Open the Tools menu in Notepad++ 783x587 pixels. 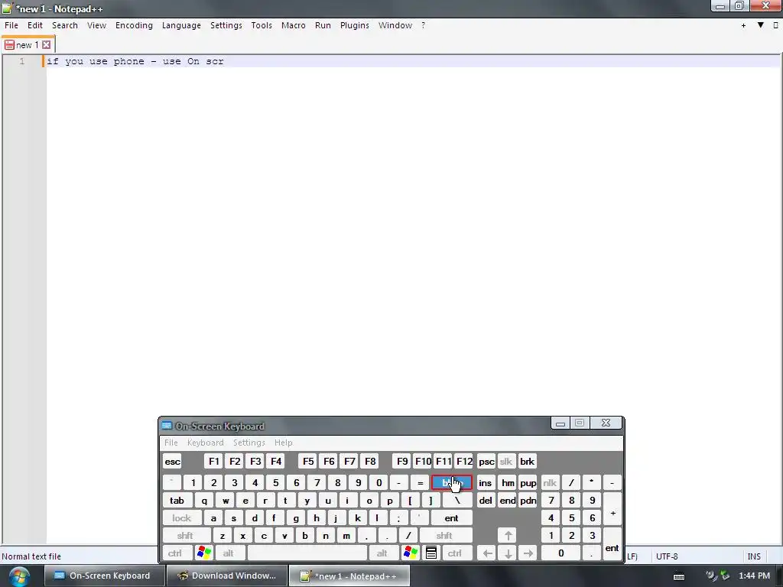pyautogui.click(x=262, y=25)
